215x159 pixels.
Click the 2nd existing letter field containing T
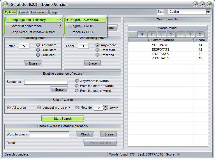coord(83,46)
